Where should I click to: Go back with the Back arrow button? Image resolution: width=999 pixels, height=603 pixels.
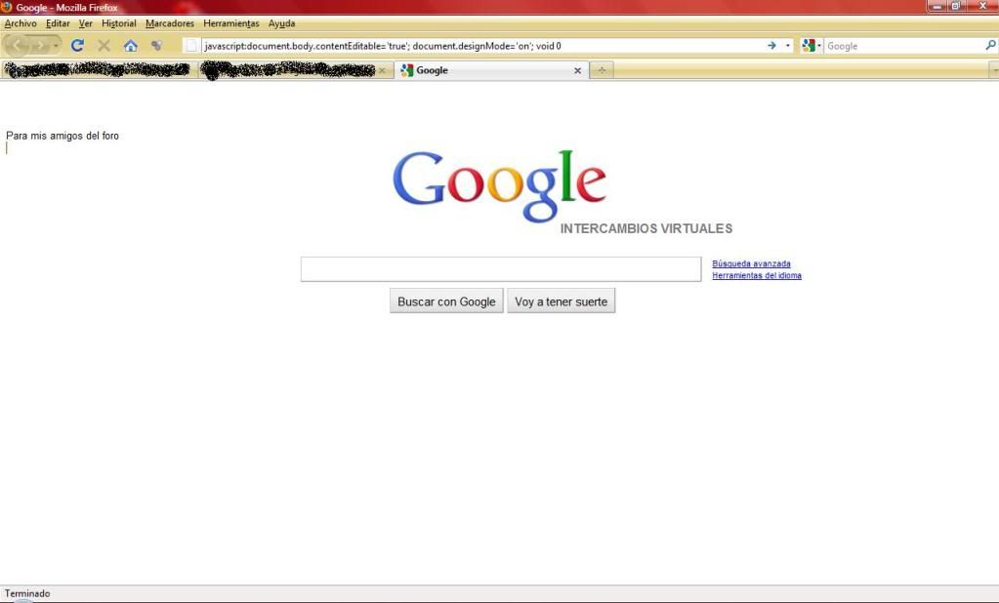click(18, 46)
